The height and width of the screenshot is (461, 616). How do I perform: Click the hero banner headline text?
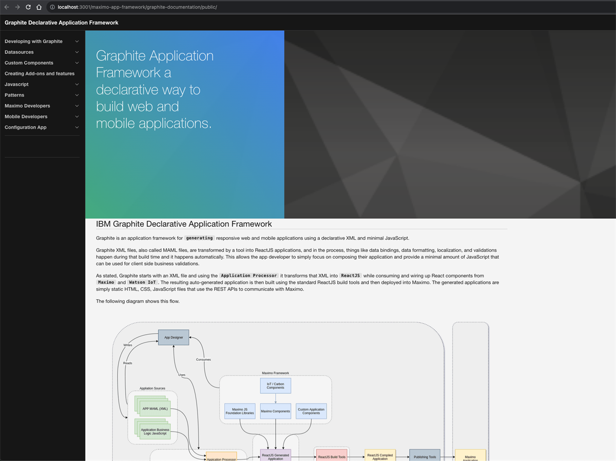155,90
